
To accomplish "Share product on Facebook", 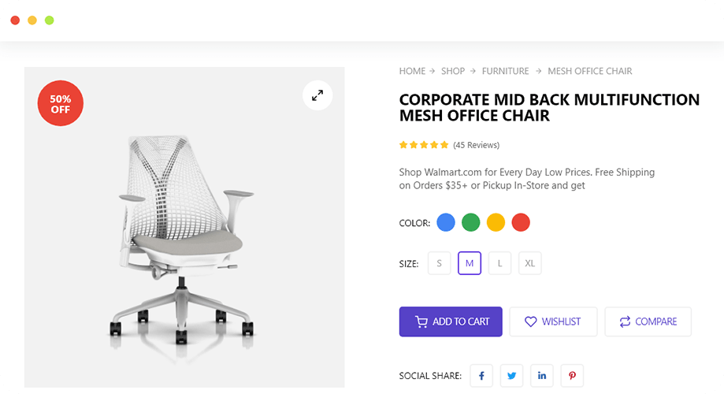I will tap(481, 376).
